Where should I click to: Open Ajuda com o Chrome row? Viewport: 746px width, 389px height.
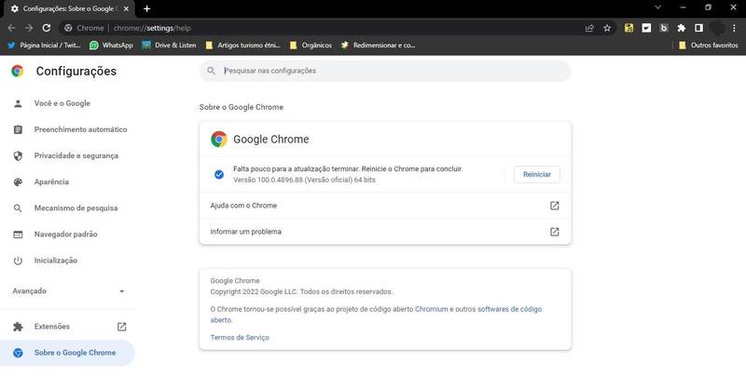pos(385,205)
